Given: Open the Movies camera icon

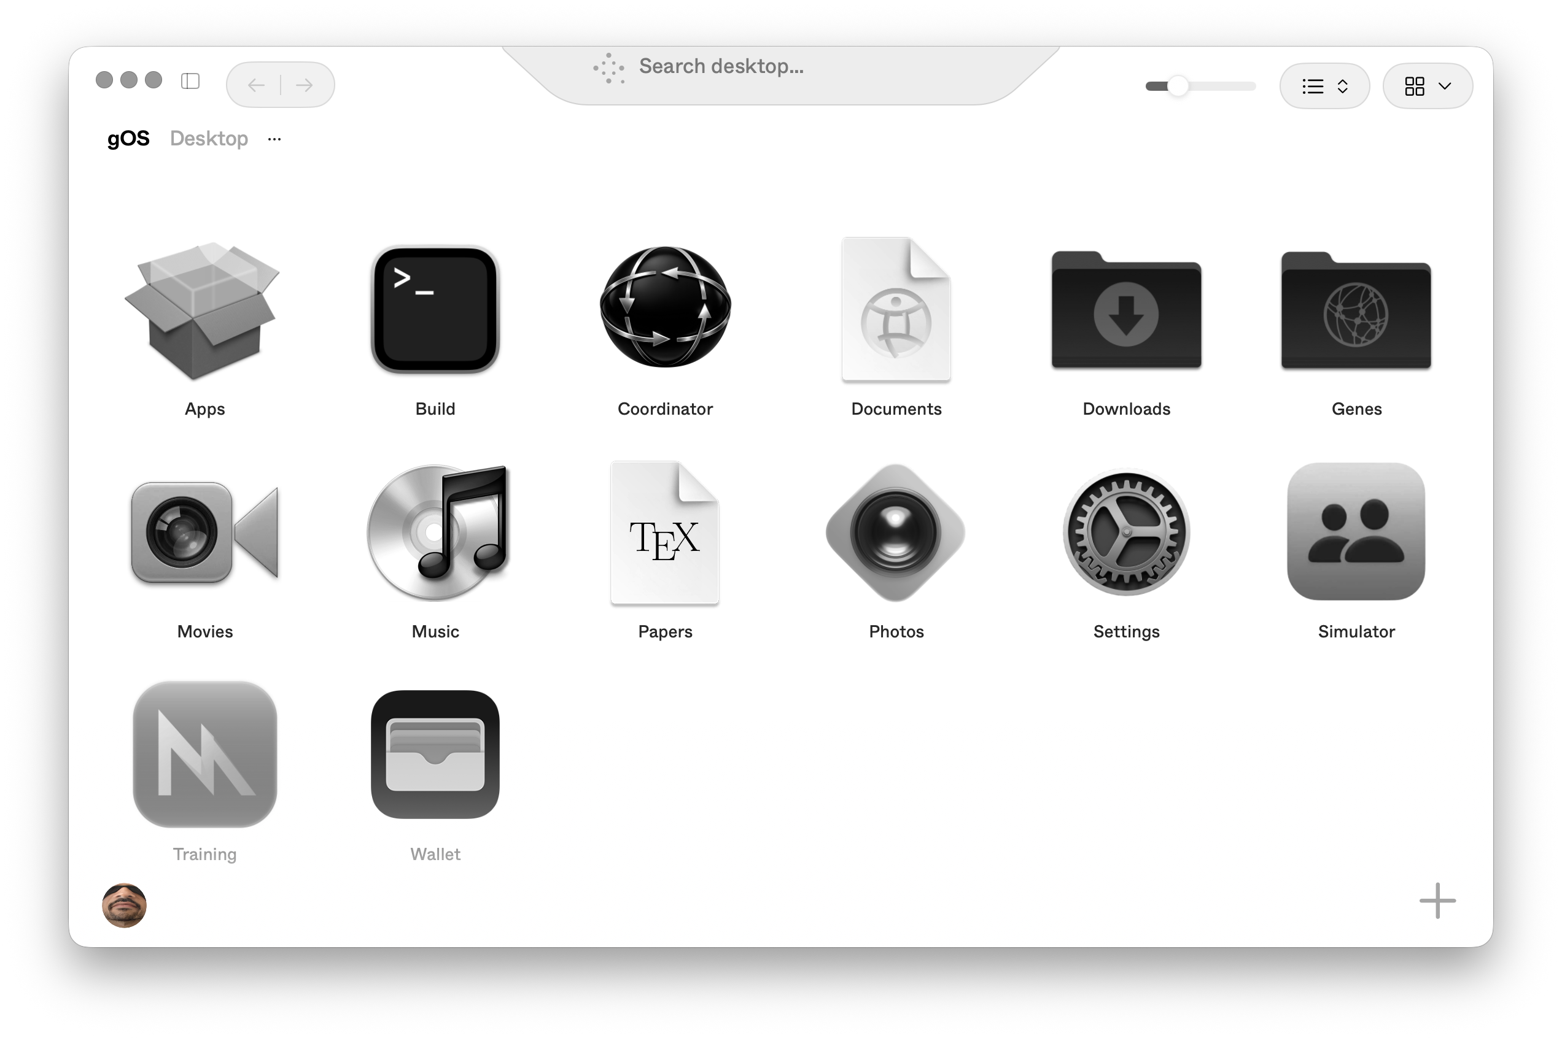Looking at the screenshot, I should click(204, 532).
